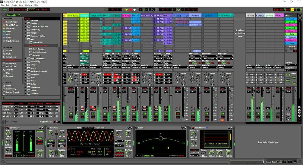Select the Purple collection

coord(9,38)
